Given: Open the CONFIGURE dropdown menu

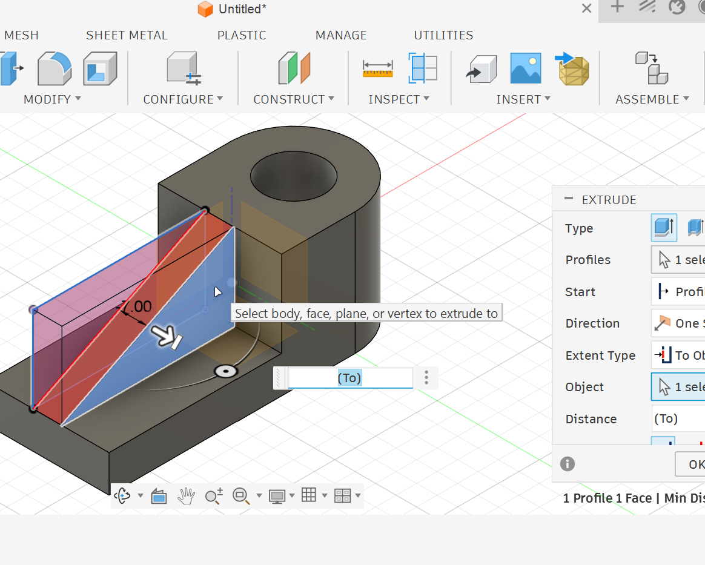Looking at the screenshot, I should pyautogui.click(x=183, y=99).
